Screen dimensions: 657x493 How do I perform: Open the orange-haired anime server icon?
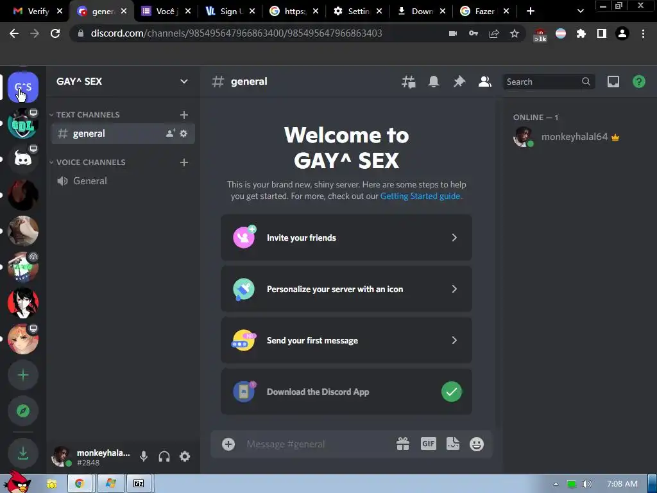[x=23, y=339]
